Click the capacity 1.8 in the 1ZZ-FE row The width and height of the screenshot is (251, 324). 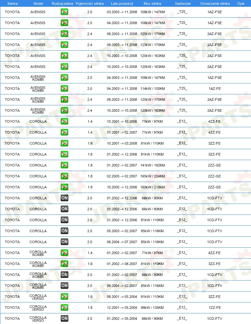tap(90, 308)
